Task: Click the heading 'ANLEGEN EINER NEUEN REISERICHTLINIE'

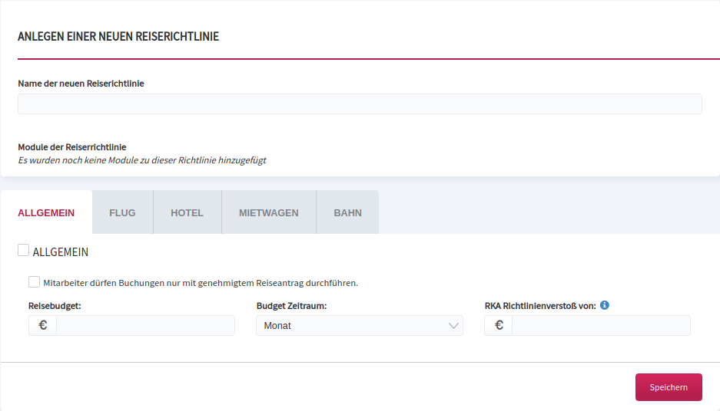Action: (x=118, y=37)
